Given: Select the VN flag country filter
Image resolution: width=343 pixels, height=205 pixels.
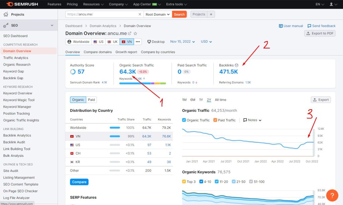Looking at the screenshot, I should (x=127, y=42).
